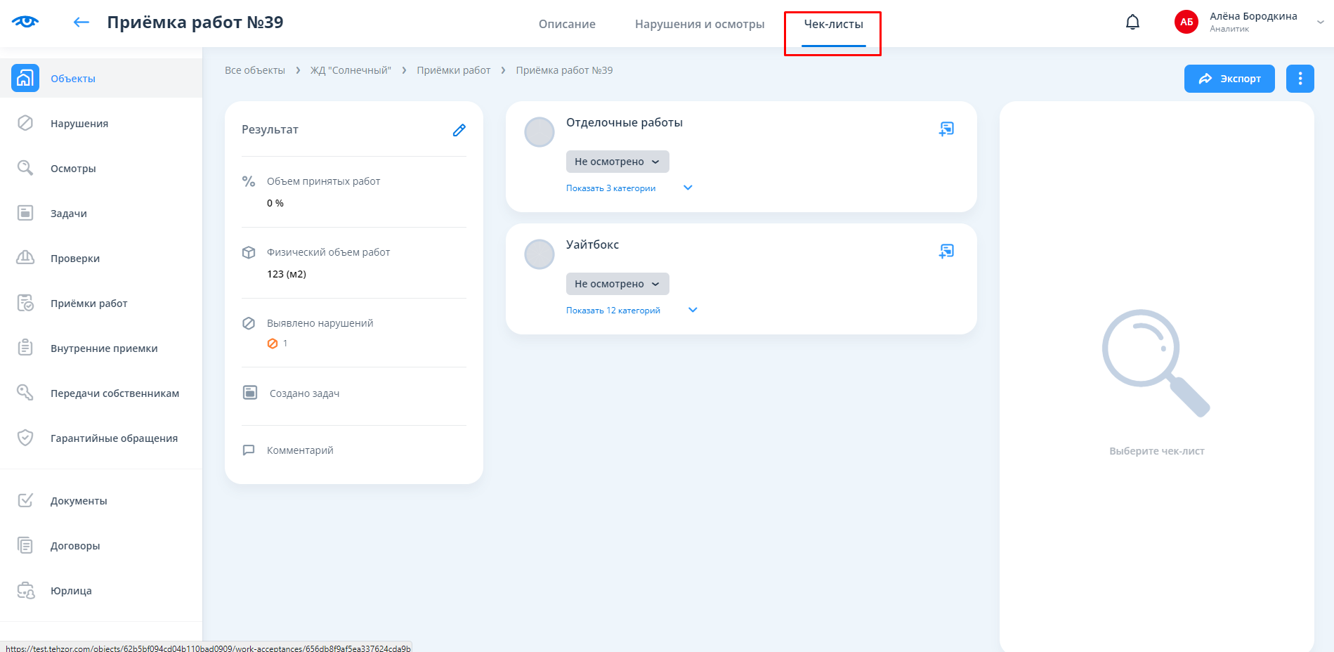Click the back arrow next to the title

click(x=81, y=22)
